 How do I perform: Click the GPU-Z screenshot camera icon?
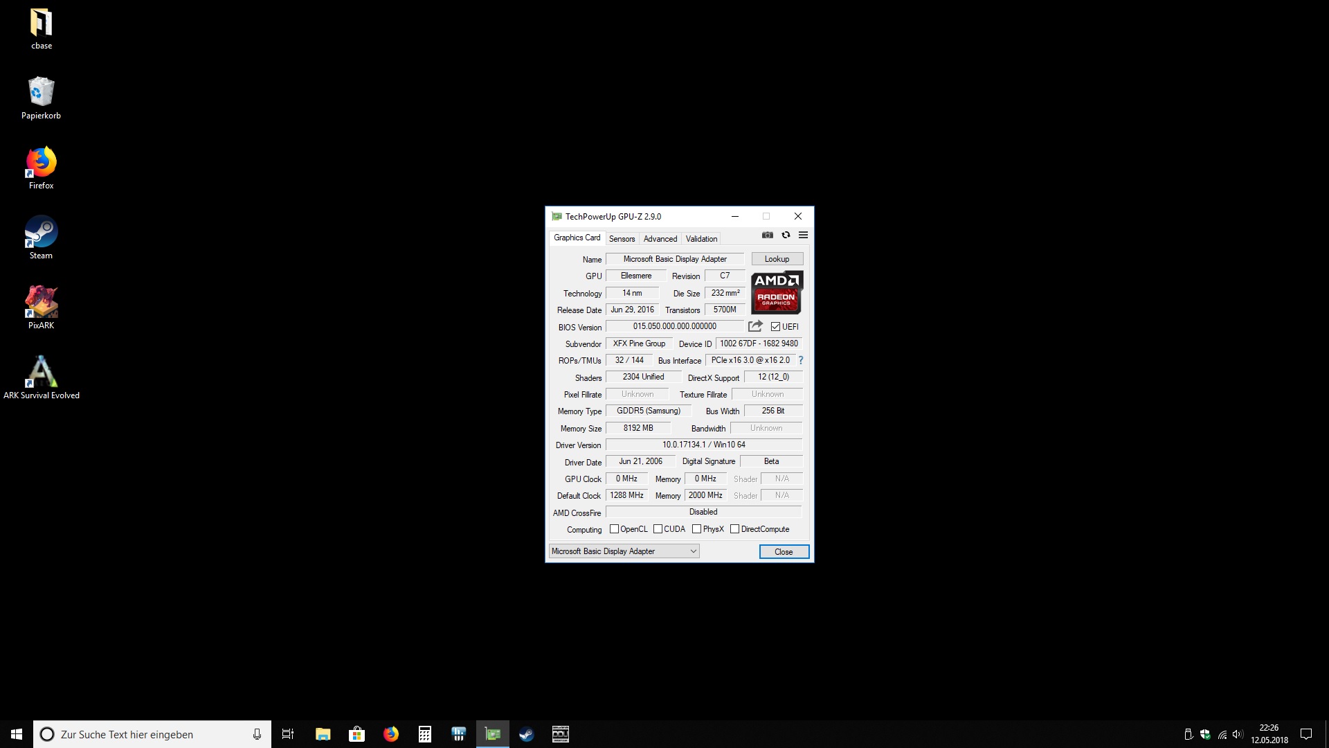tap(767, 235)
